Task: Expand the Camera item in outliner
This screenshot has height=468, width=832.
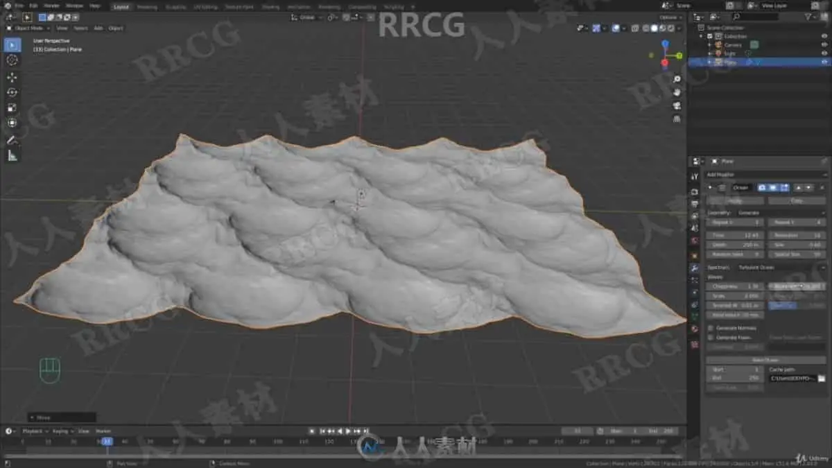Action: (709, 44)
